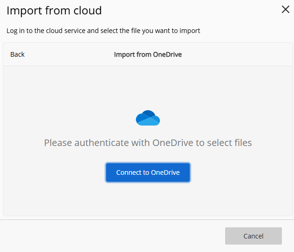Click the Connect to OneDrive button
Image resolution: width=294 pixels, height=252 pixels.
coord(148,172)
